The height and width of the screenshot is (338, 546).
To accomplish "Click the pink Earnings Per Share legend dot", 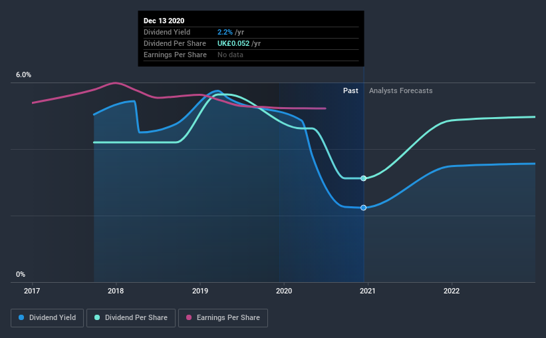I will [x=189, y=317].
